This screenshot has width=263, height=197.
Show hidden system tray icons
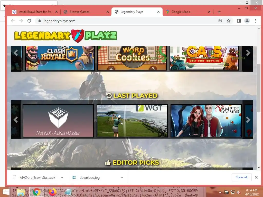[x=220, y=192]
